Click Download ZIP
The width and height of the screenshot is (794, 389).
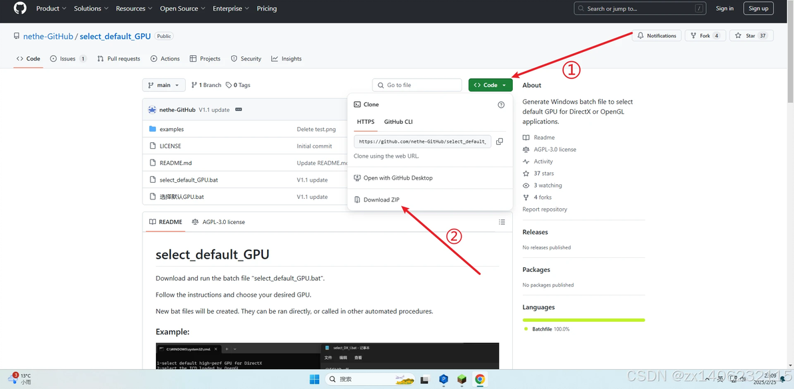click(377, 199)
